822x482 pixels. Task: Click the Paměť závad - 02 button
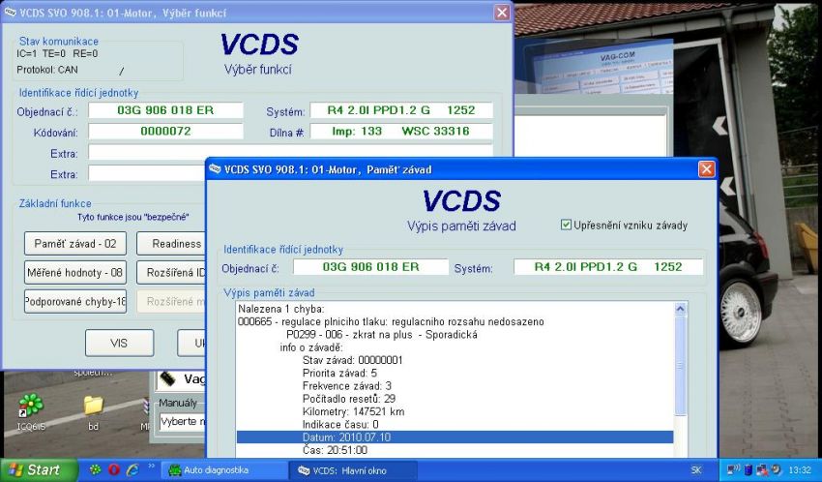[x=75, y=243]
